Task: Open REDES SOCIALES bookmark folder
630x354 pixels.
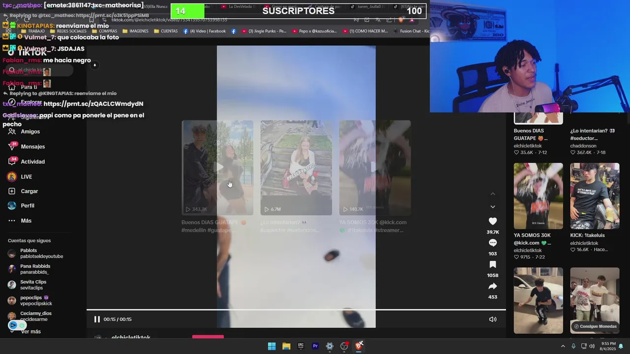Action: point(68,31)
